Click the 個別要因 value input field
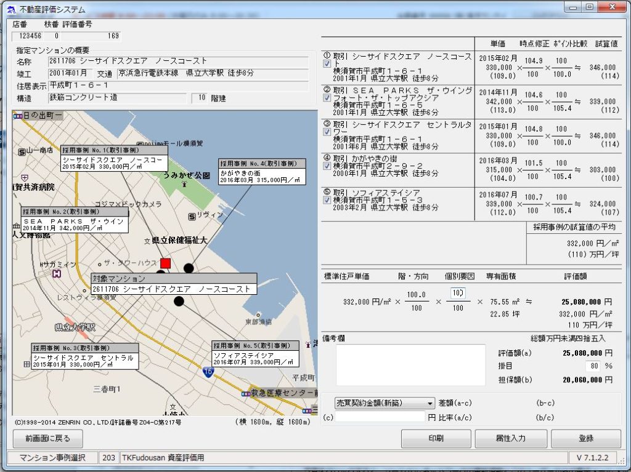This screenshot has width=631, height=472. coord(458,293)
